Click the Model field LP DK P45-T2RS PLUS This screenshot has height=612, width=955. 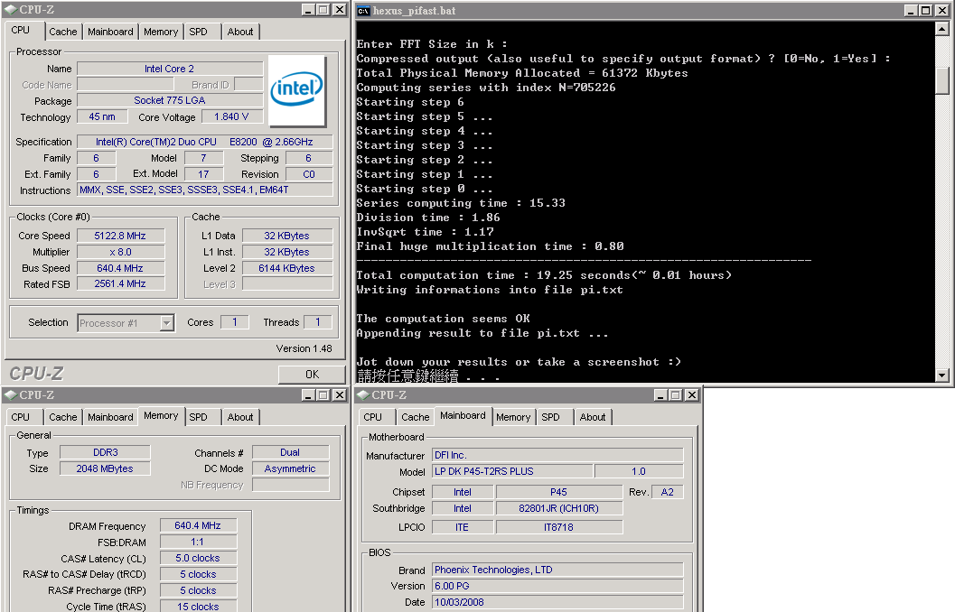(511, 471)
